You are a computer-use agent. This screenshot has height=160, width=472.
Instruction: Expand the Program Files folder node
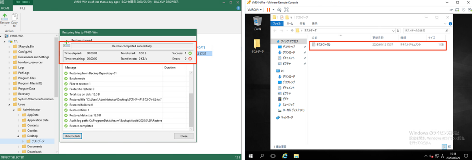[x=10, y=78]
